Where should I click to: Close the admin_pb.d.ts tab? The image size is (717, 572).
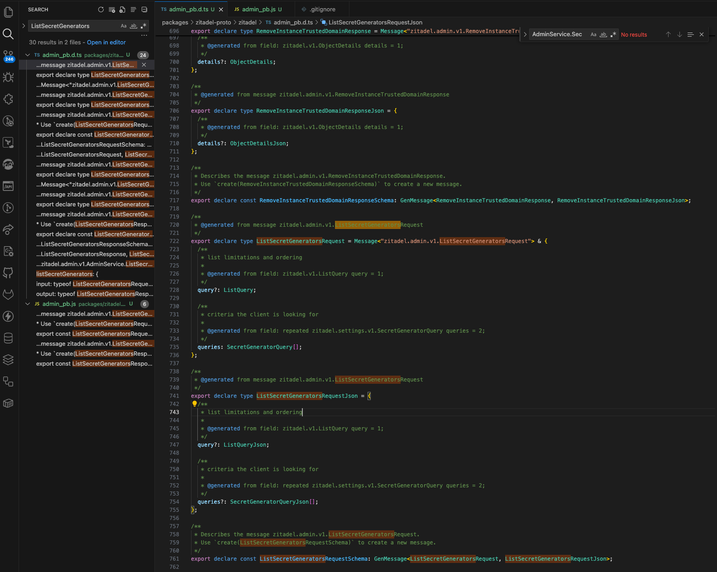pos(221,9)
